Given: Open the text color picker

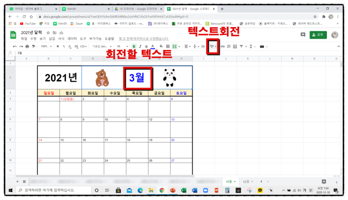Looking at the screenshot, I should coord(153,47).
